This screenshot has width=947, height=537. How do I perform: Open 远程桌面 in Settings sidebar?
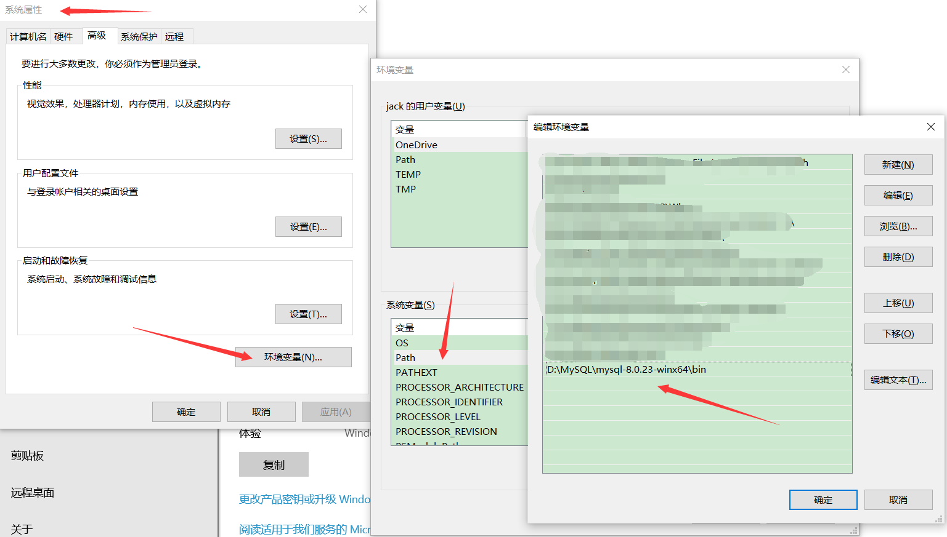pyautogui.click(x=33, y=492)
